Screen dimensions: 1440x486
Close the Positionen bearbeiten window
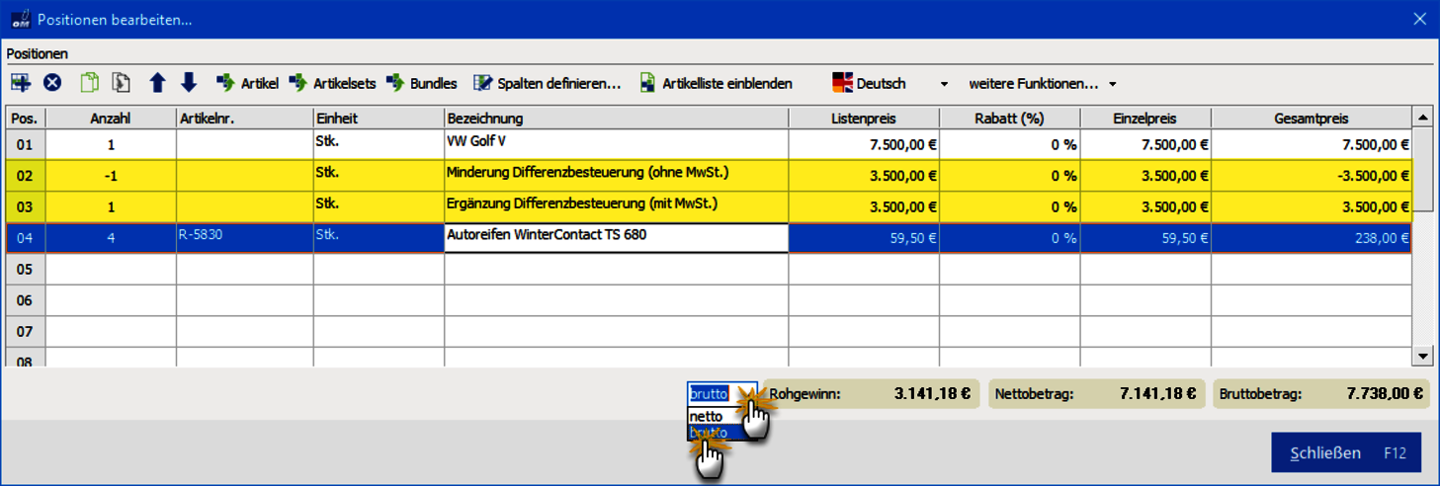1419,19
